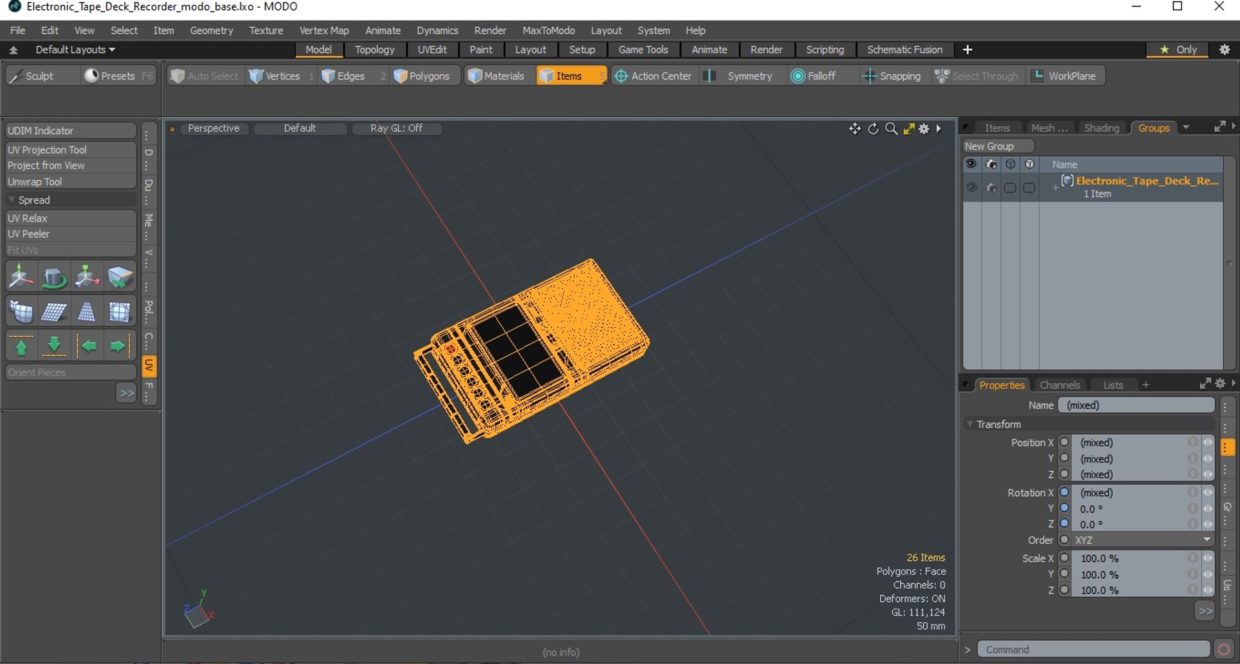Toggle Symmetry on
This screenshot has width=1240, height=664.
pos(739,76)
